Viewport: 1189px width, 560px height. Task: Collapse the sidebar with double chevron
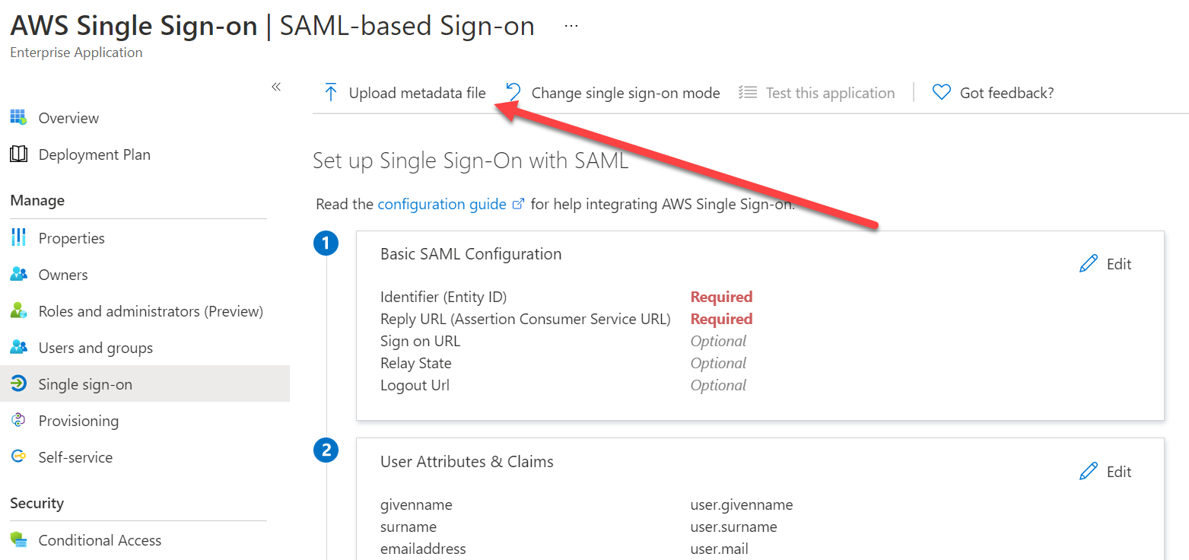(x=276, y=87)
